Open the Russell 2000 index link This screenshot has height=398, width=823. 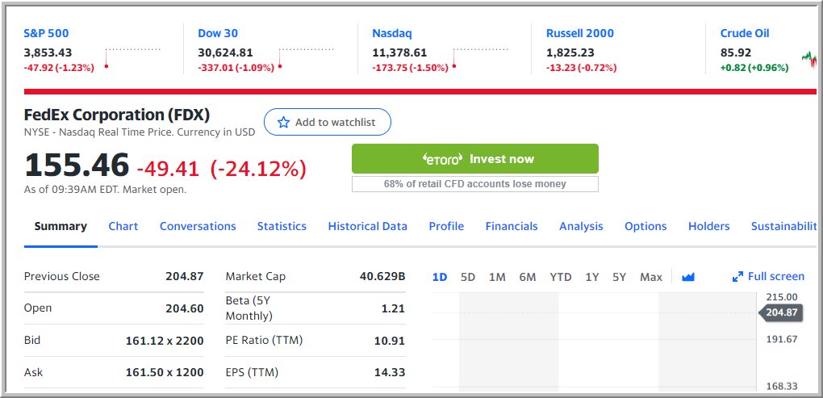coord(580,33)
